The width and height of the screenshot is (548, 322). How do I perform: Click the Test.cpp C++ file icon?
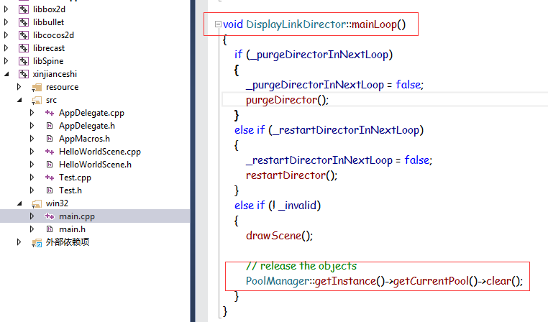tap(50, 178)
